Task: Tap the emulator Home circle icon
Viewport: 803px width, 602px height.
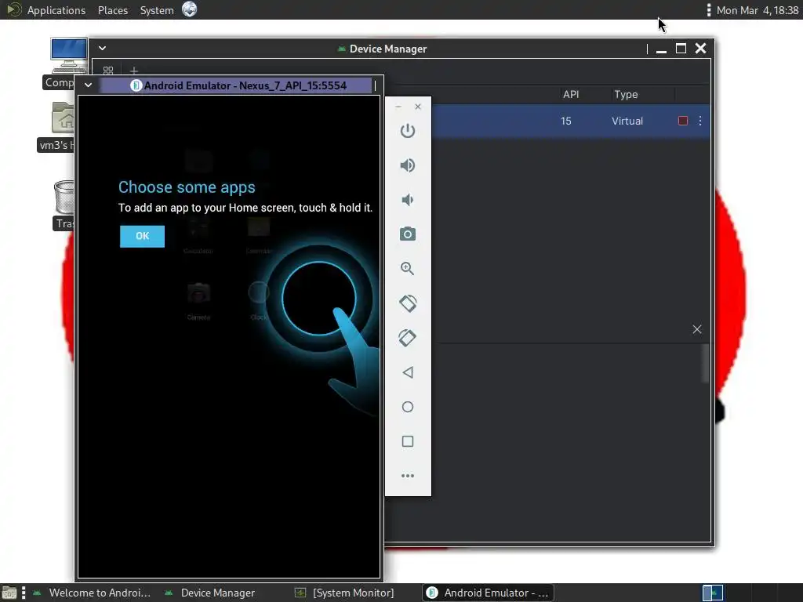Action: tap(408, 407)
